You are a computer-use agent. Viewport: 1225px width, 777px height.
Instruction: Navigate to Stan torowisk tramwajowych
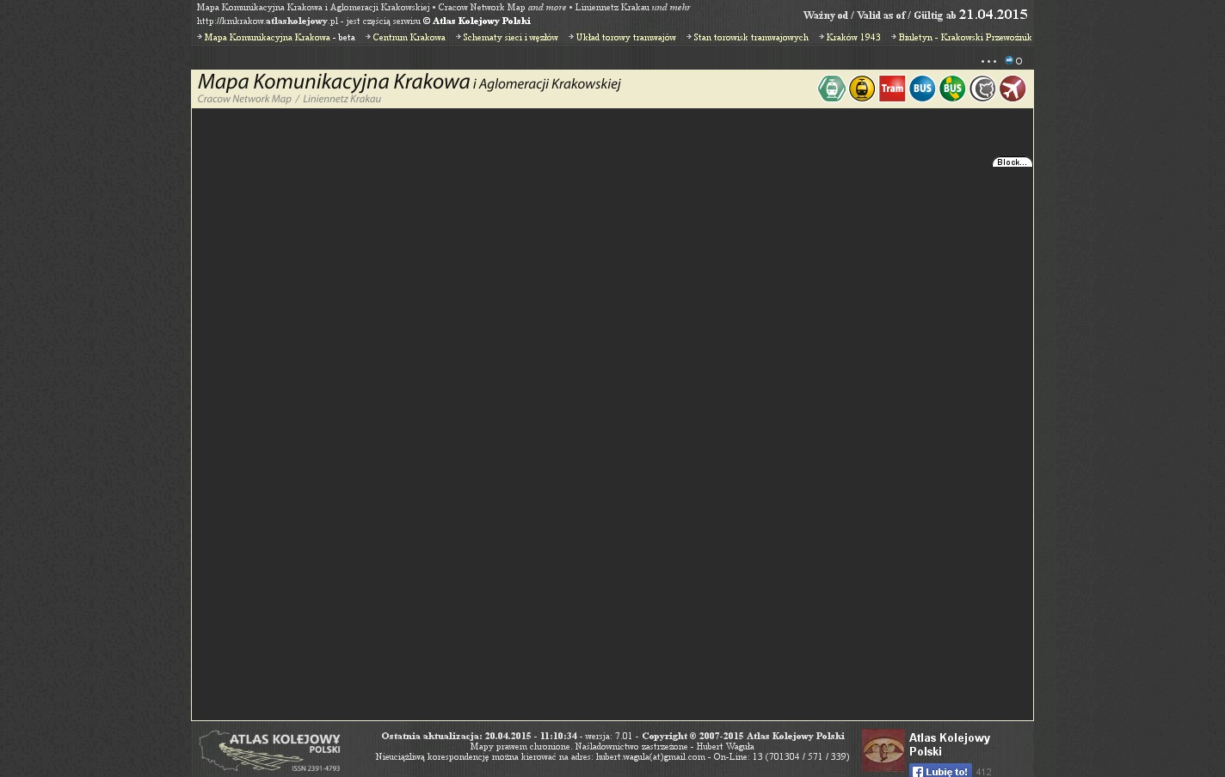click(x=750, y=38)
